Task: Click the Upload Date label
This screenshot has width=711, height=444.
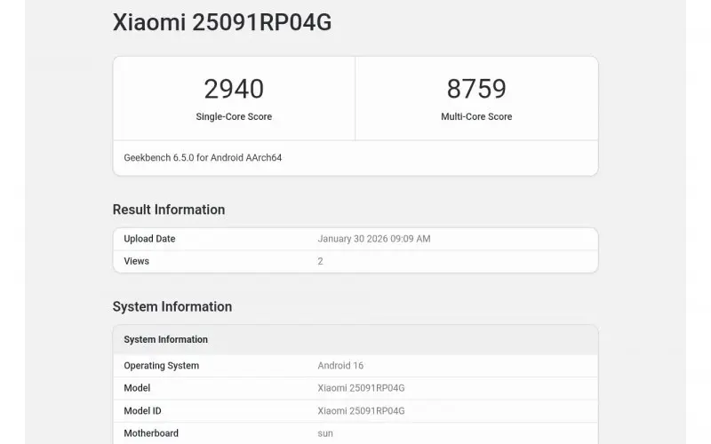Action: coord(149,239)
